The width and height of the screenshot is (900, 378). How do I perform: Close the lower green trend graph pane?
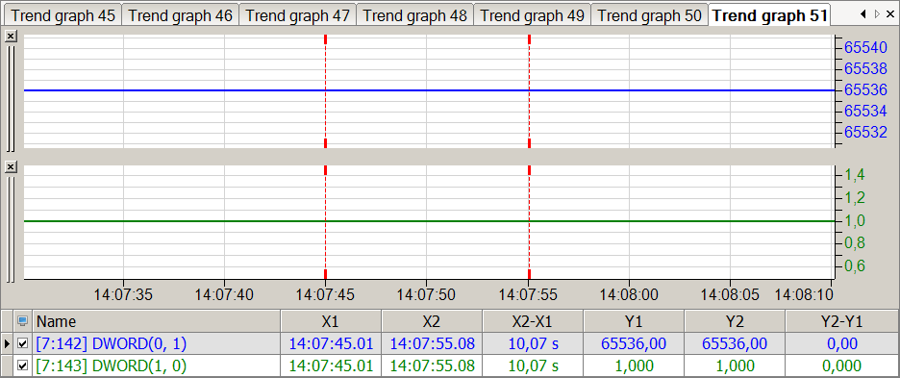click(11, 166)
